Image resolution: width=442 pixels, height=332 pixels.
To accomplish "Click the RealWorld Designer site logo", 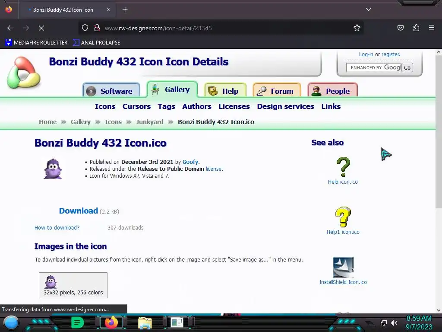I will tap(24, 73).
